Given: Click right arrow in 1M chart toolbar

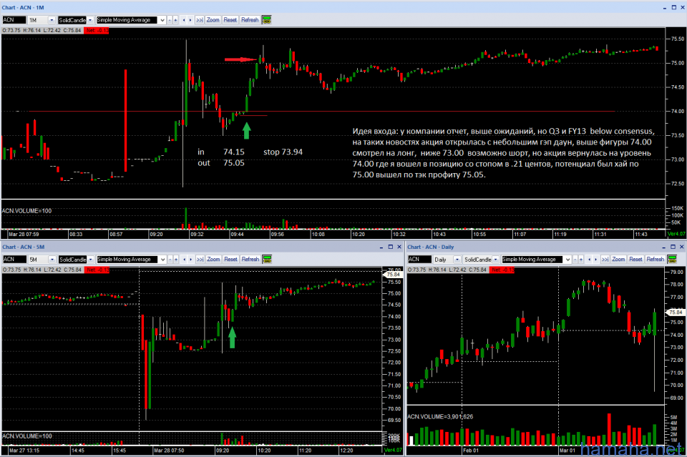Looking at the screenshot, I should click(190, 20).
